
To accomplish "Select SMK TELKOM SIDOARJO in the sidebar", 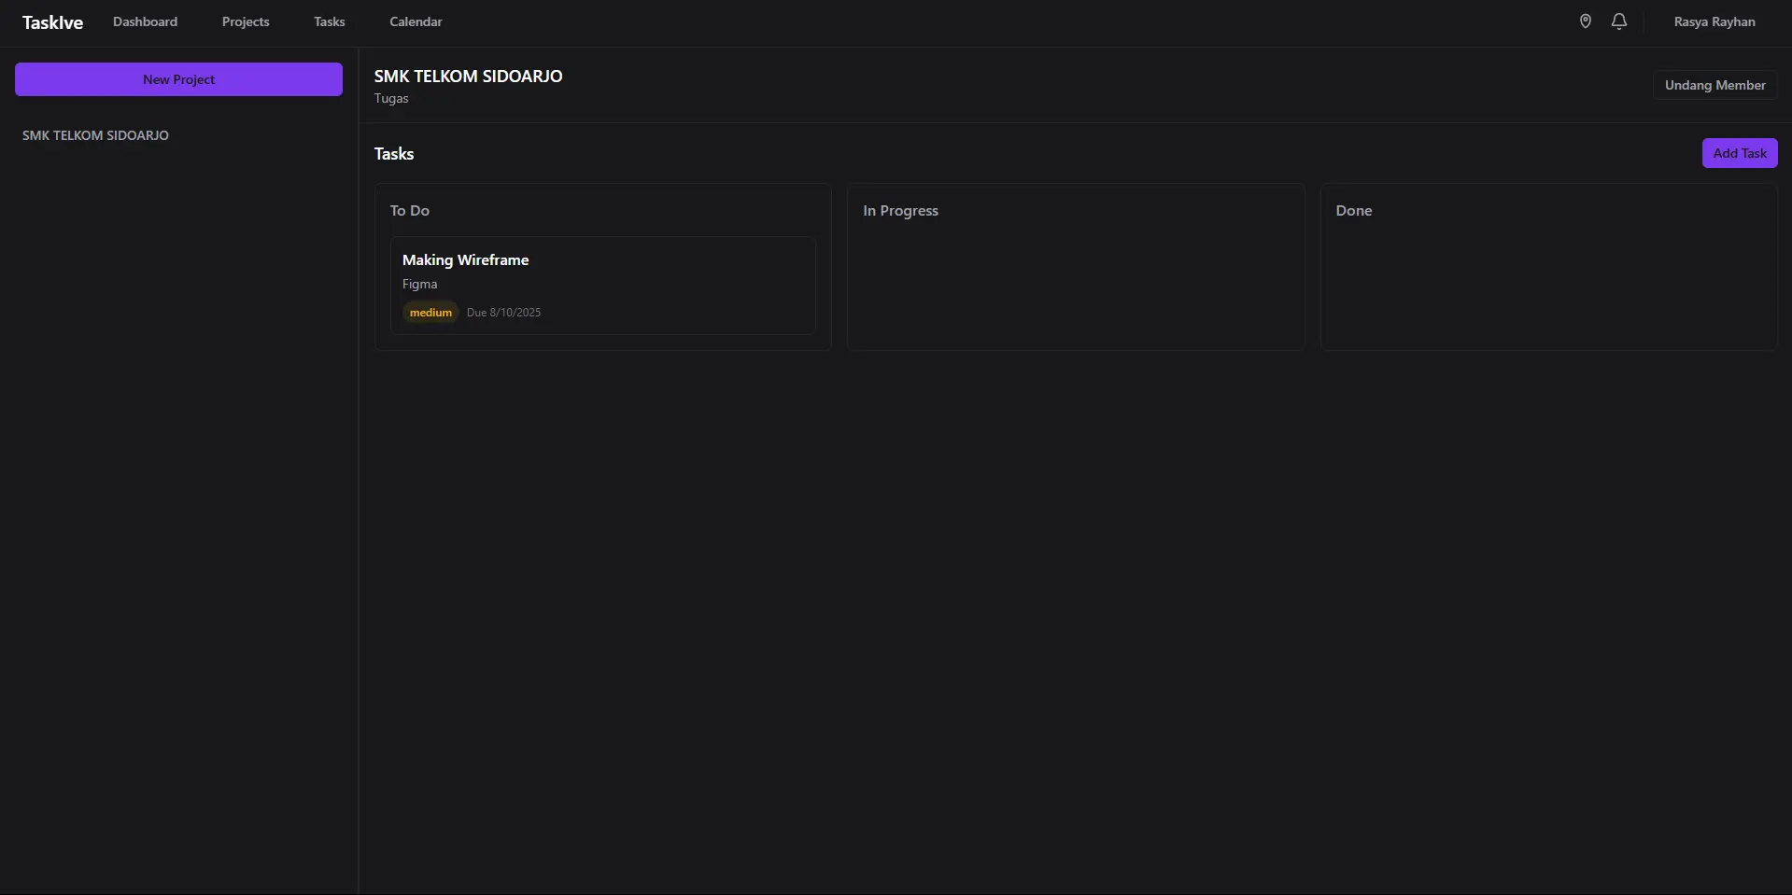I will [x=95, y=135].
